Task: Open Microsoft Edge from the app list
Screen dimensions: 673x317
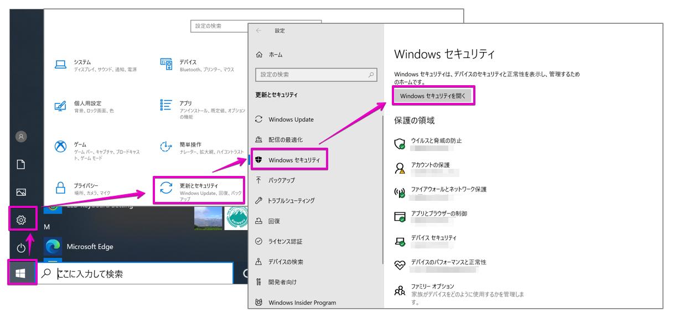Action: point(80,247)
